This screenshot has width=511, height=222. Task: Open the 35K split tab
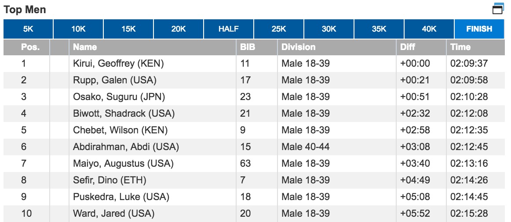click(379, 29)
